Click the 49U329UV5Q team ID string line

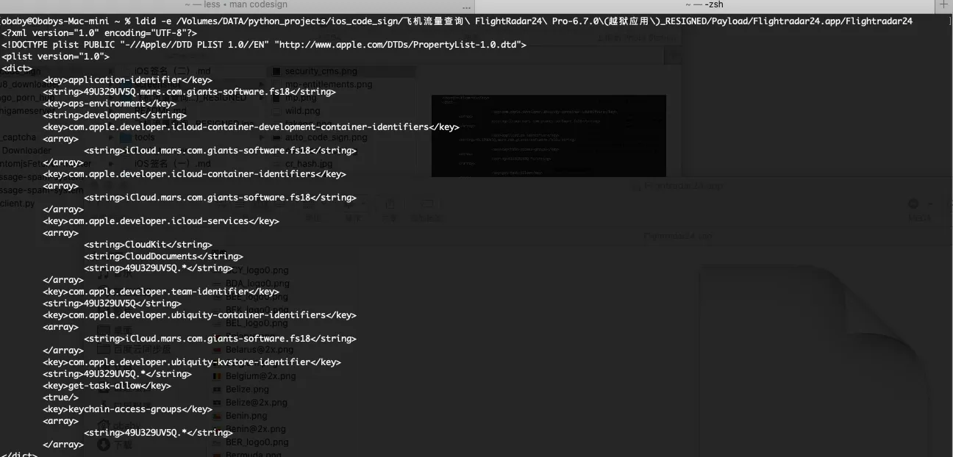[x=112, y=303]
